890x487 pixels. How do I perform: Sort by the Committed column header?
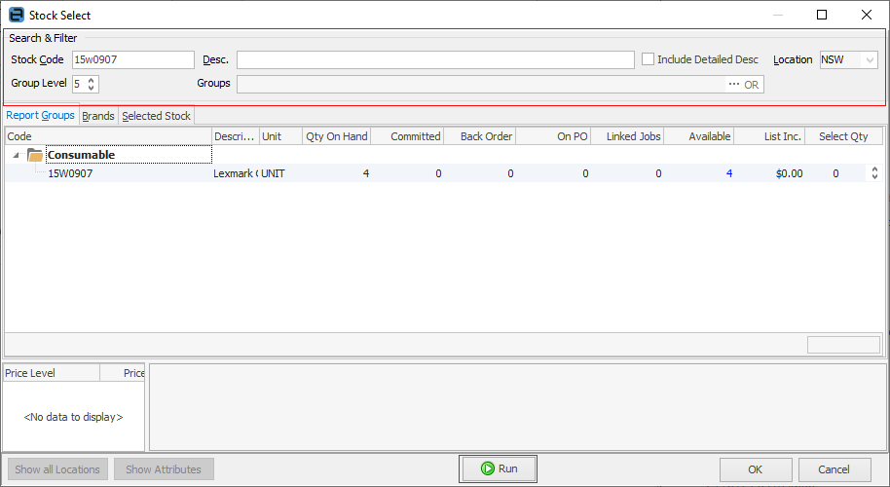point(408,136)
